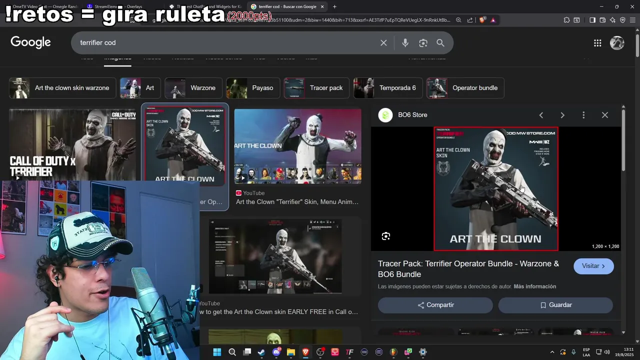This screenshot has height=360, width=640.
Task: Go to Google home via logo
Action: point(30,42)
